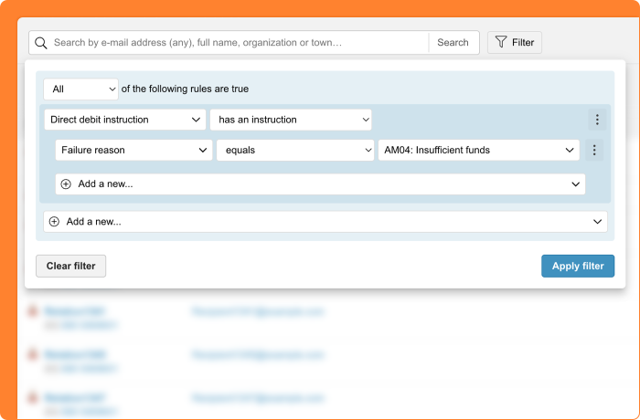Open the AM04: Insufficient funds dropdown
640x420 pixels.
(479, 150)
